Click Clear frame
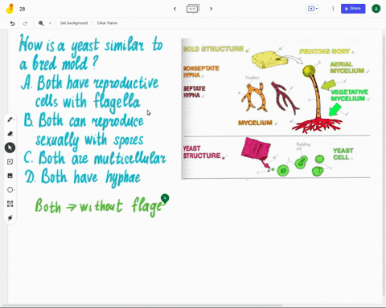The image size is (386, 308). (x=107, y=23)
